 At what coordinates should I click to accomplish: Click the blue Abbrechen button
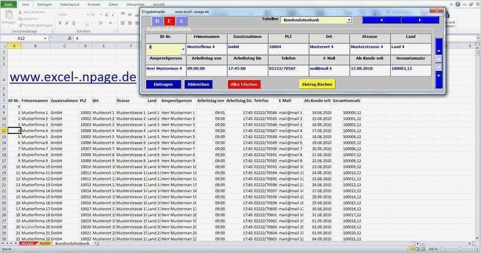click(198, 84)
